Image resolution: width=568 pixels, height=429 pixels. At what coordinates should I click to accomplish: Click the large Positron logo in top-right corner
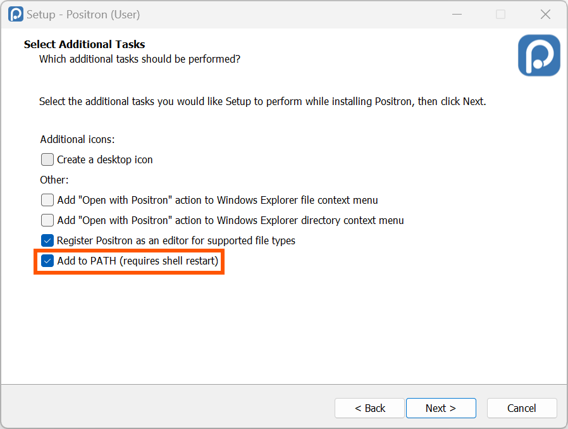pos(538,55)
